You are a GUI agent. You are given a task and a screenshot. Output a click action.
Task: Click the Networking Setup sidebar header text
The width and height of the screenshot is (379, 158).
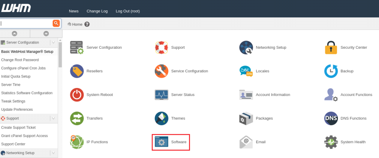[20, 153]
